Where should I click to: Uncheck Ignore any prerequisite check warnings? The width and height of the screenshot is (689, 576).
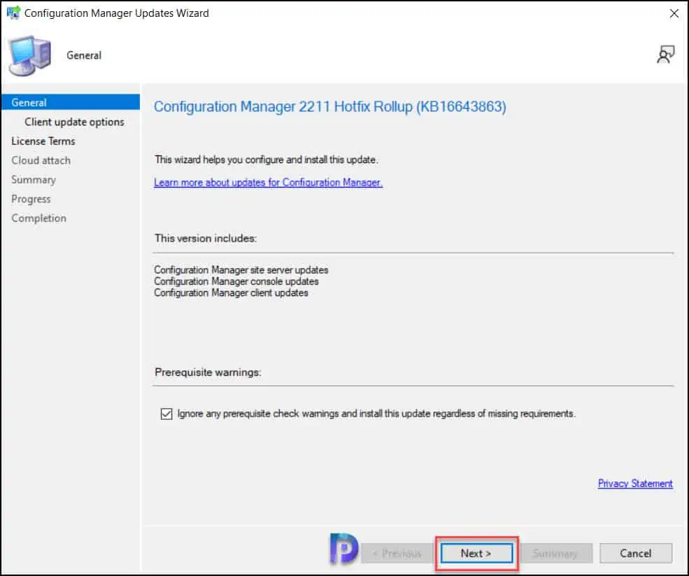click(166, 414)
